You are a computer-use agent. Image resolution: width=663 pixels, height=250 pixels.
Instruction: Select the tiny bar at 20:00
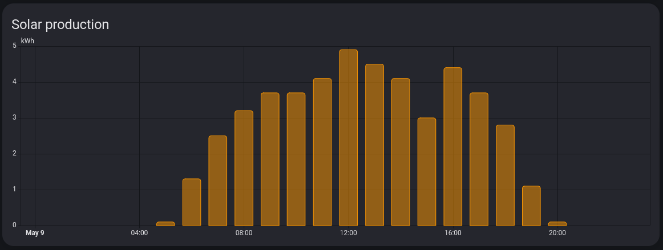(557, 224)
